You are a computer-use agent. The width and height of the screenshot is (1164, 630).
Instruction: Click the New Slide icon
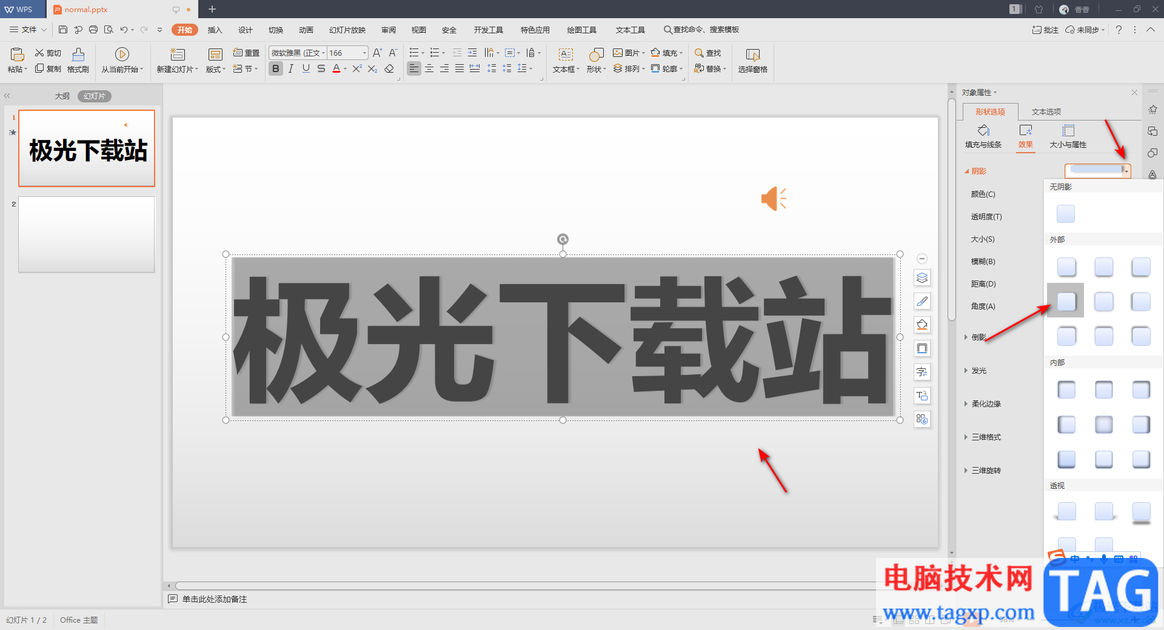[177, 55]
